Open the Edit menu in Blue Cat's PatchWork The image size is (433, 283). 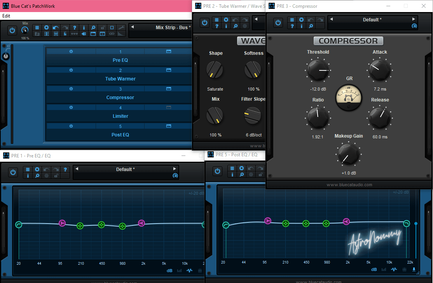coord(6,16)
